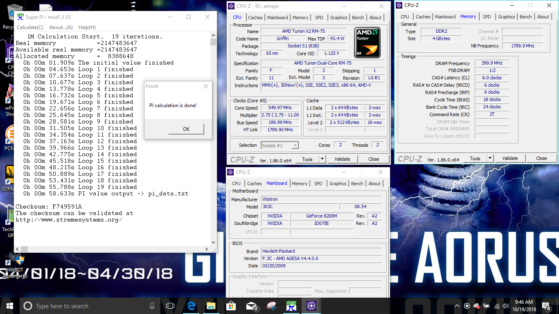The image size is (559, 314).
Task: Select Mainboard tab in the Memory CPU-Z window
Action: point(445,17)
